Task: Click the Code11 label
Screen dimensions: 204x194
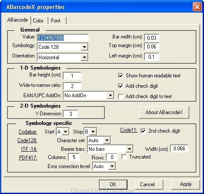Action: pos(129,130)
